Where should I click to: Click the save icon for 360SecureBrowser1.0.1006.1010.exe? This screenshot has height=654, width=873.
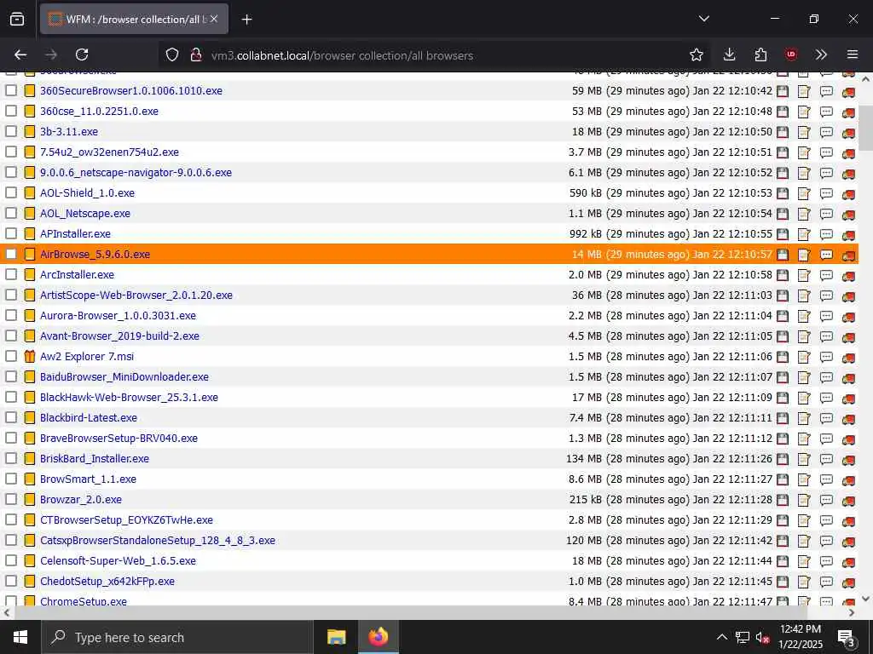[783, 91]
